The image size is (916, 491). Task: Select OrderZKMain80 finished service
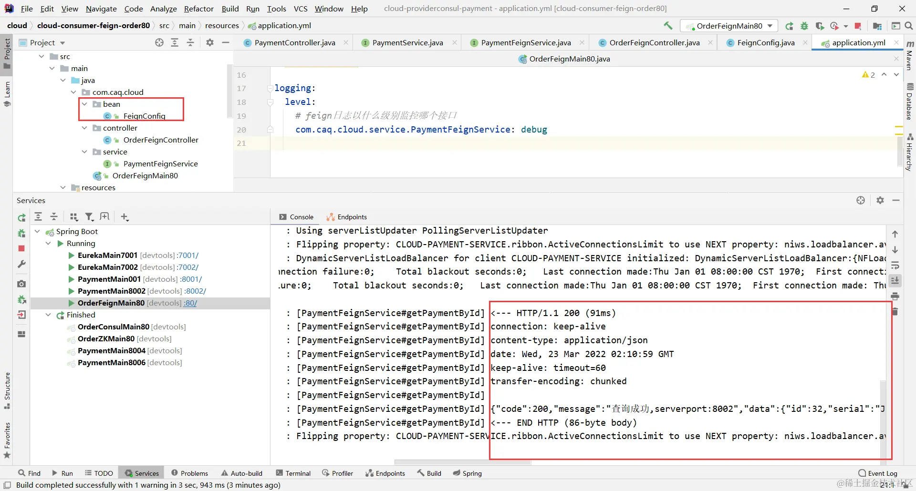(x=106, y=338)
